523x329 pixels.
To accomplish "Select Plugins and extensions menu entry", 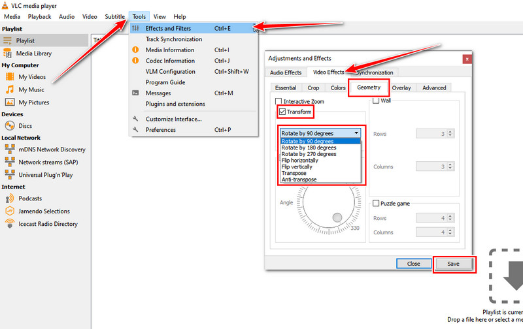I will tap(194, 104).
